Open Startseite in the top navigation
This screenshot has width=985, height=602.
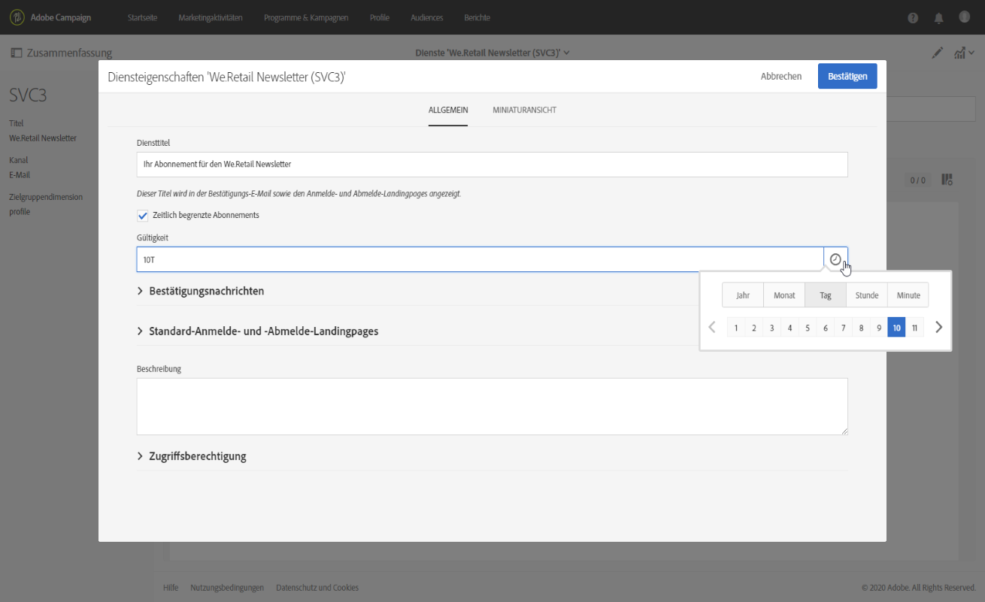click(143, 18)
